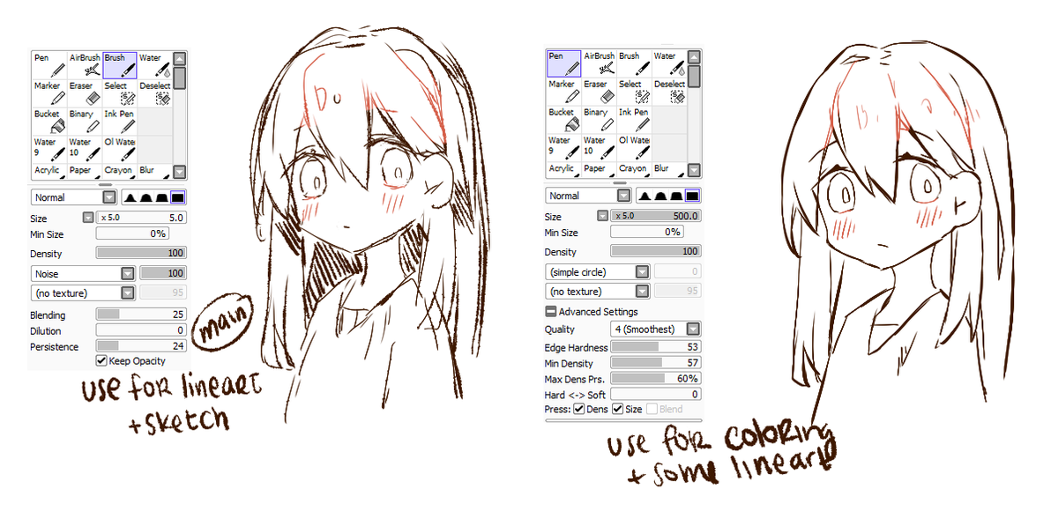Viewport: 1058px width, 511px height.
Task: Open the (no texture) dropdown in right panel
Action: 598,291
